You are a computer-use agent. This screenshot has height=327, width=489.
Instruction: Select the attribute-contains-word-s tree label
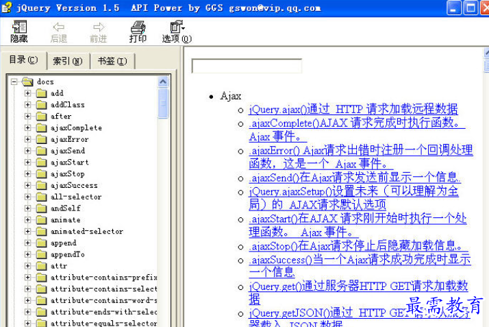(x=103, y=300)
